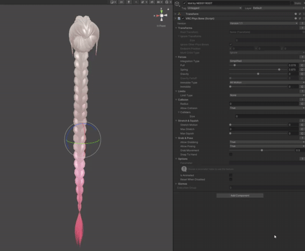Enable Reset When Disabled checkbox
The image size is (305, 251).
coord(231,179)
